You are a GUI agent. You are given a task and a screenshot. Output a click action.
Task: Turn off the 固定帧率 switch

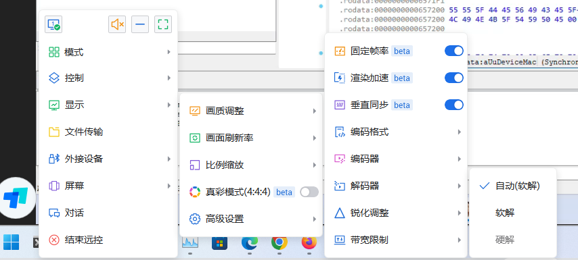(x=453, y=51)
